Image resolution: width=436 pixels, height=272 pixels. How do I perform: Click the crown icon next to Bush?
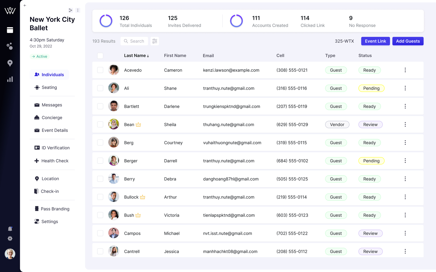[x=138, y=215]
